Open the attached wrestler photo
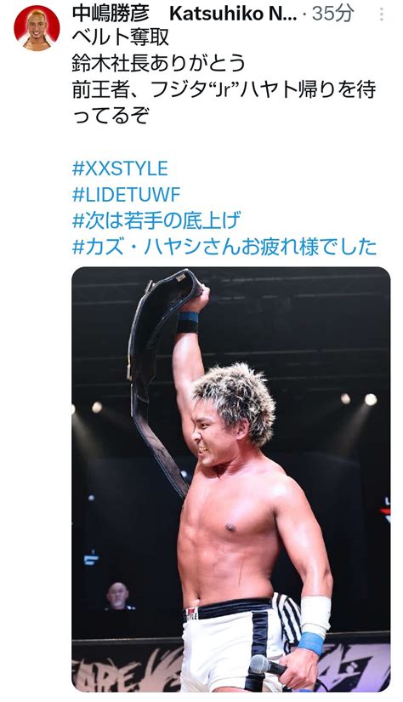This screenshot has width=403, height=702. point(230,480)
